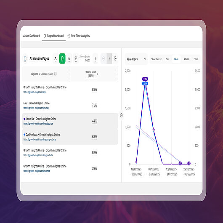This screenshot has width=223, height=223.
Task: Open the table layout icon beside All Website Pages
Action: (x=25, y=58)
